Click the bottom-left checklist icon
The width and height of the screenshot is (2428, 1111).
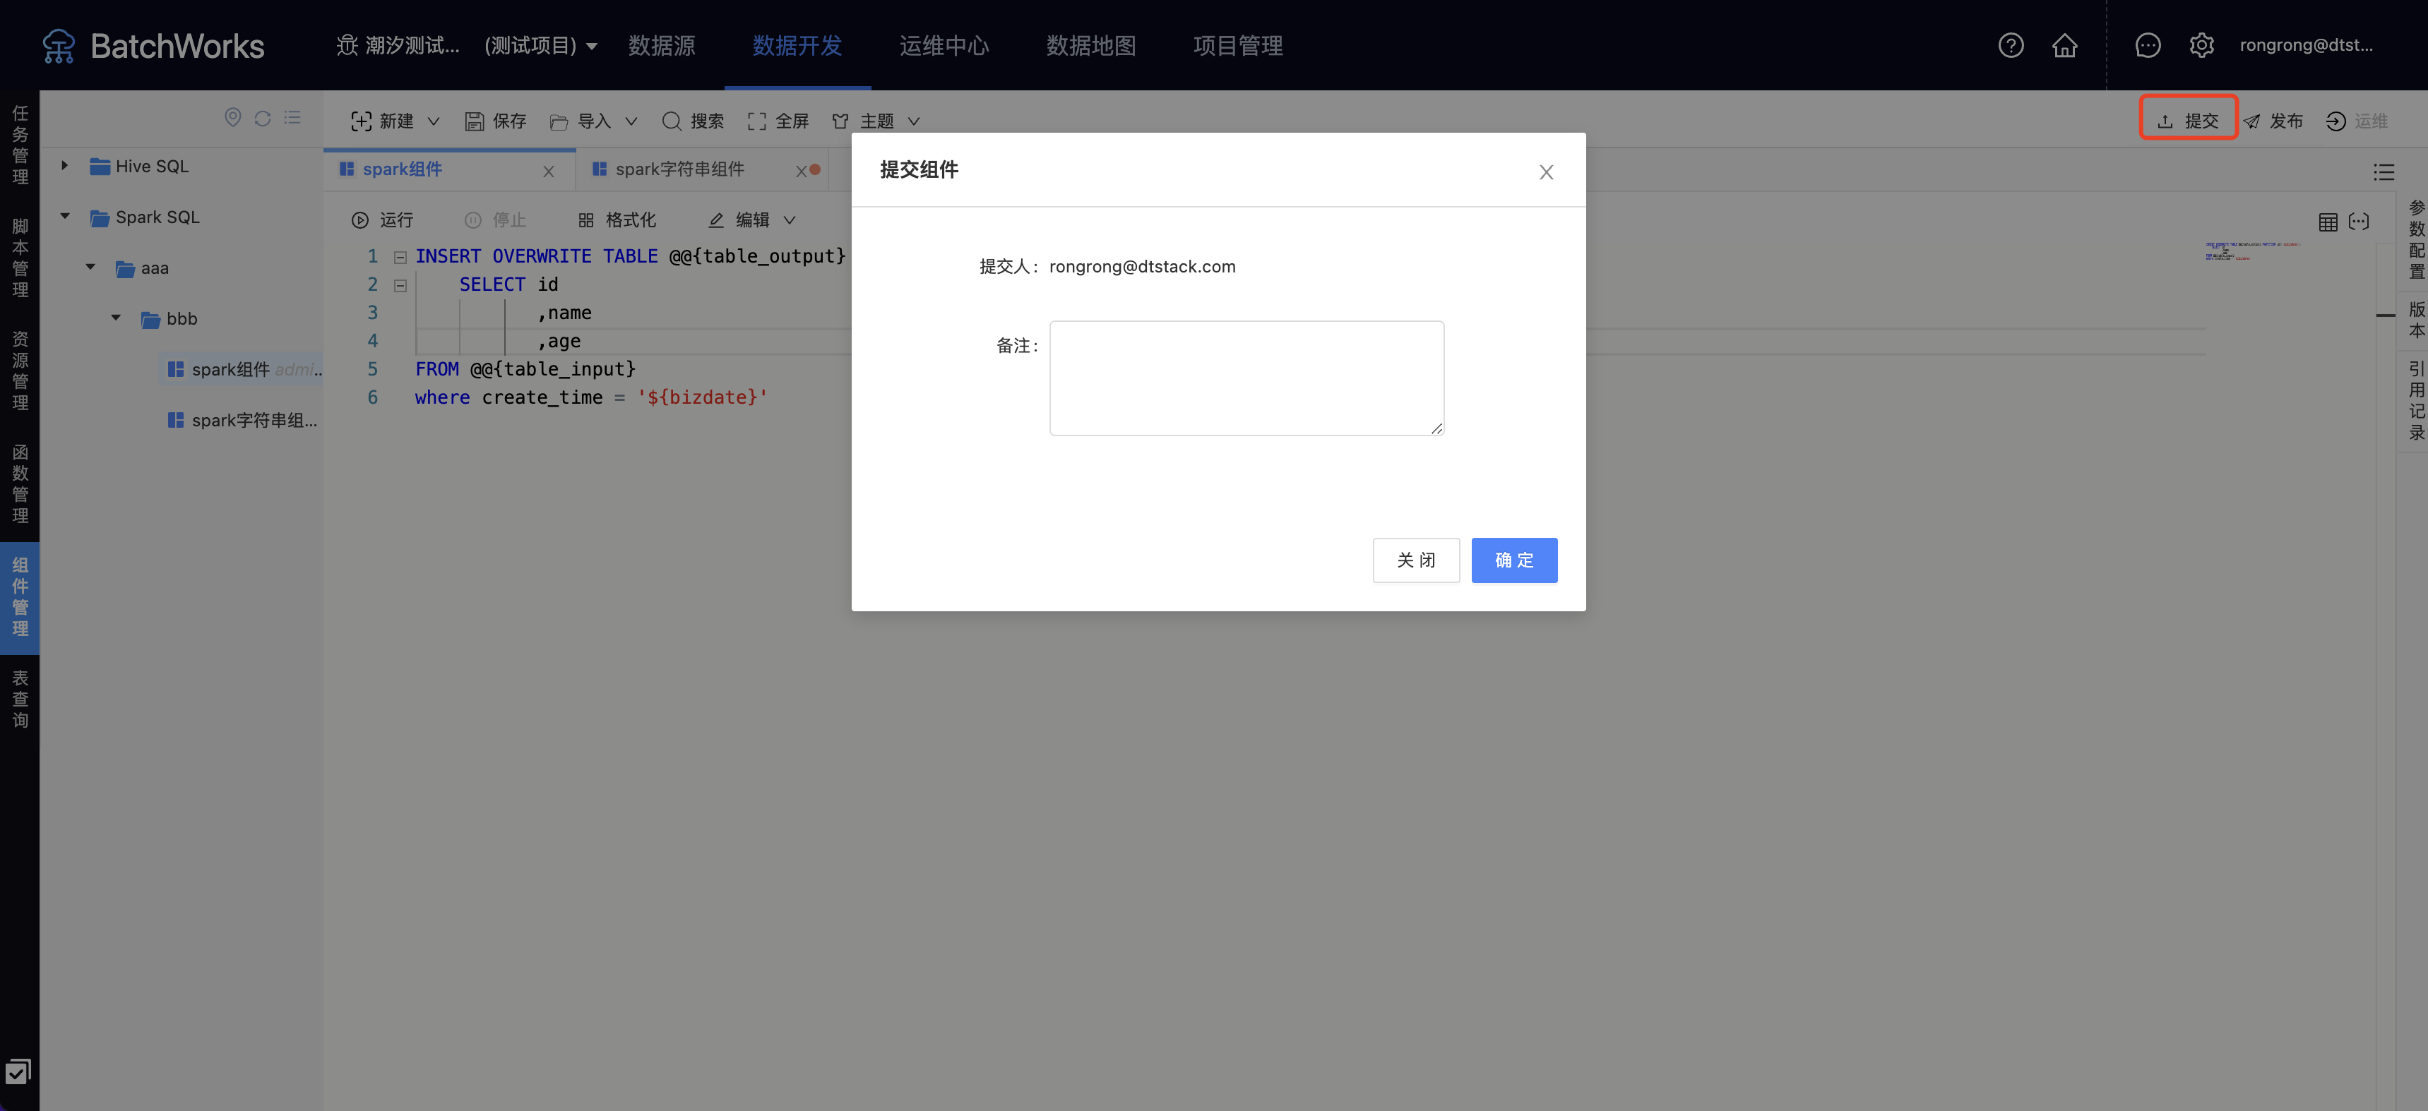(x=18, y=1071)
